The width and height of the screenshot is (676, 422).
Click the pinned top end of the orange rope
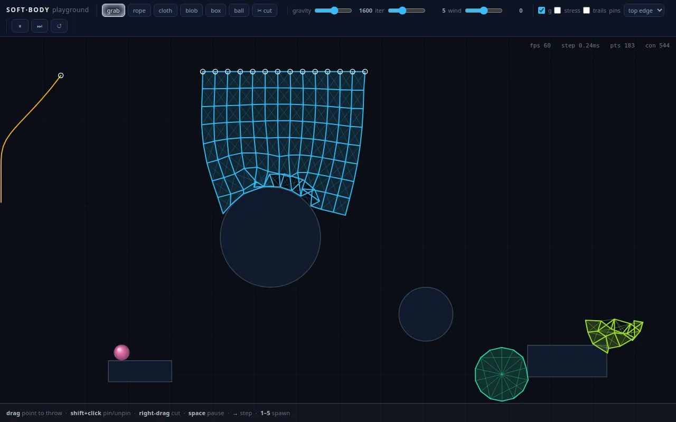click(x=61, y=75)
